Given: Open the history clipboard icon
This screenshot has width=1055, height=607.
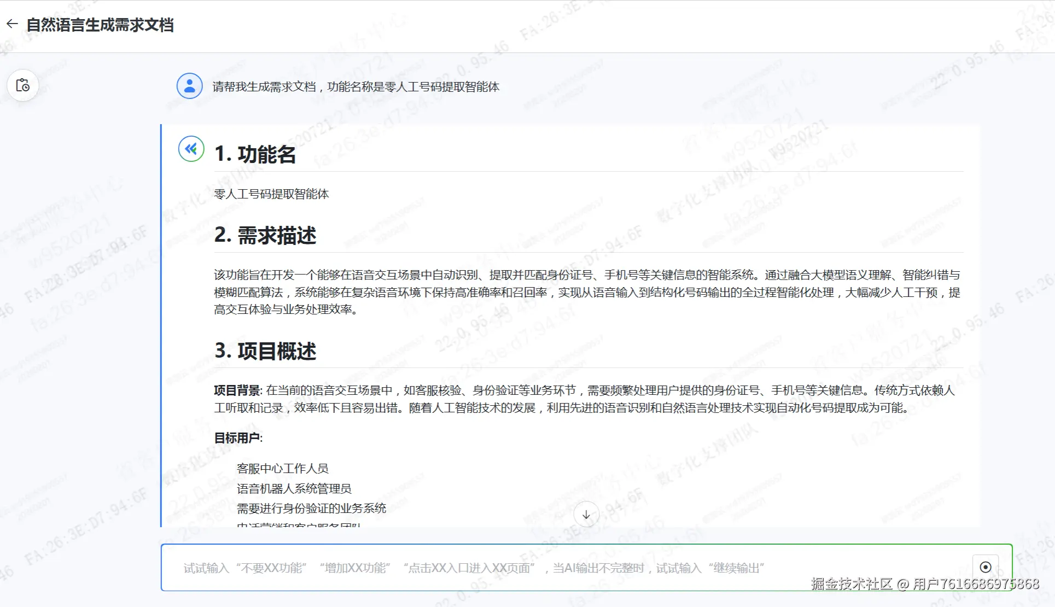Looking at the screenshot, I should pyautogui.click(x=23, y=85).
